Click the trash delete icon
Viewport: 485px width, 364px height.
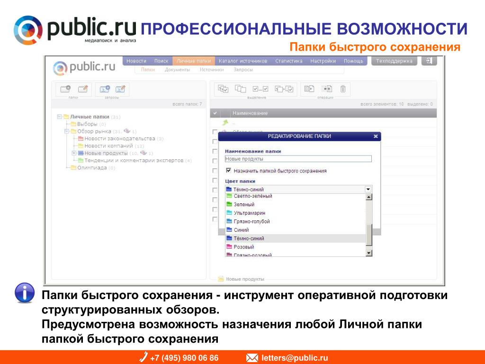pos(343,89)
